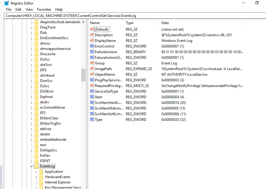
Task: Expand the HardwareEvents subkey
Action: coord(36,177)
